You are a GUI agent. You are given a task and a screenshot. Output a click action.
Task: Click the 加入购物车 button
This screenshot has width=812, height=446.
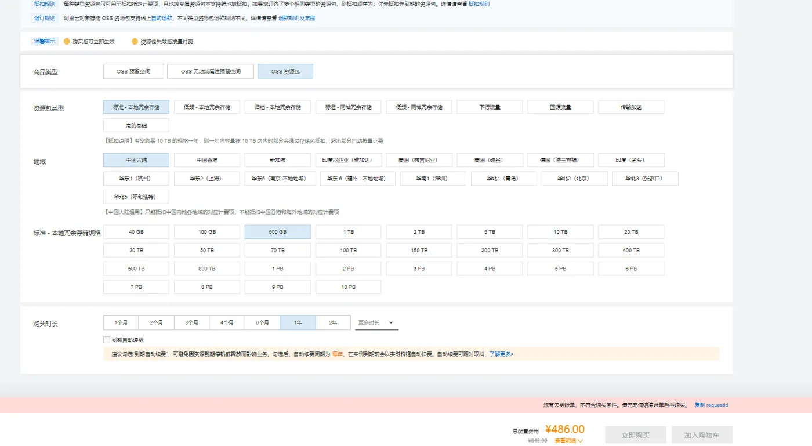point(702,435)
